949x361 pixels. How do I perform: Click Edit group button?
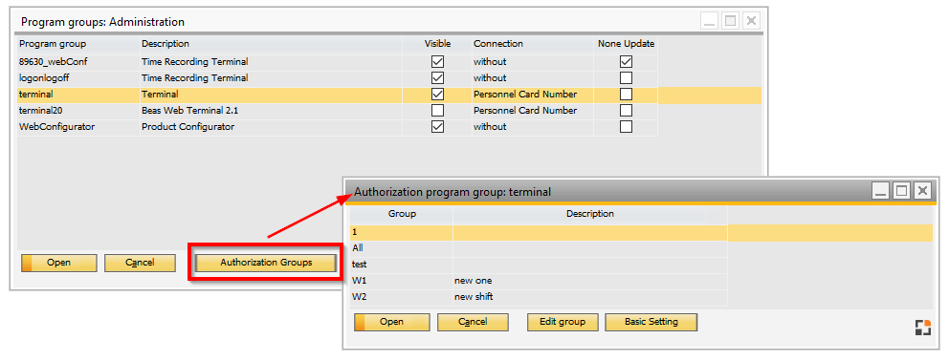[563, 322]
